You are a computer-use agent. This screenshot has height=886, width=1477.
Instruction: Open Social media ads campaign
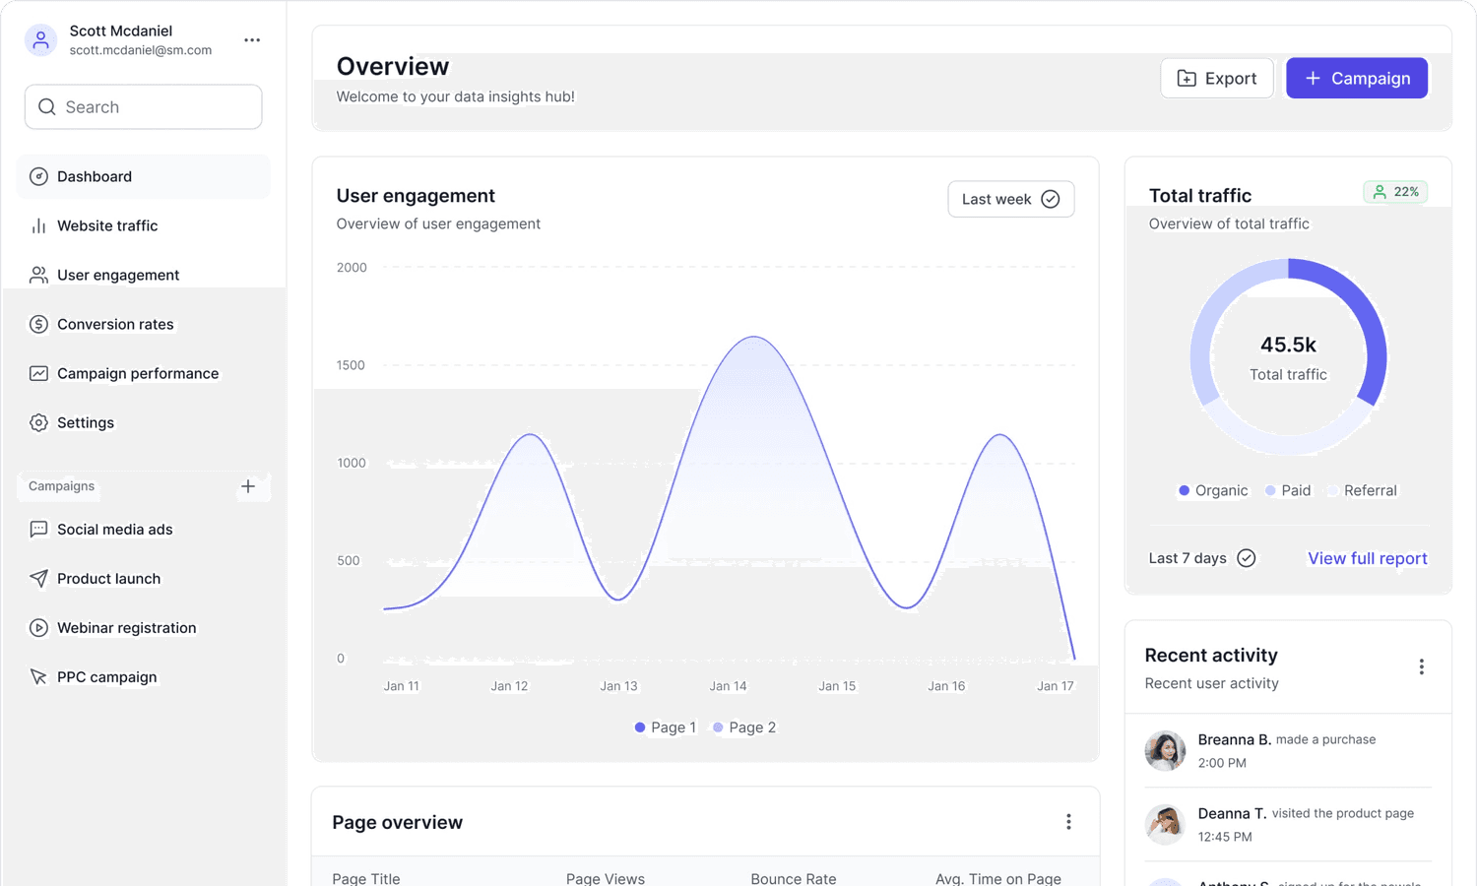[x=114, y=529]
